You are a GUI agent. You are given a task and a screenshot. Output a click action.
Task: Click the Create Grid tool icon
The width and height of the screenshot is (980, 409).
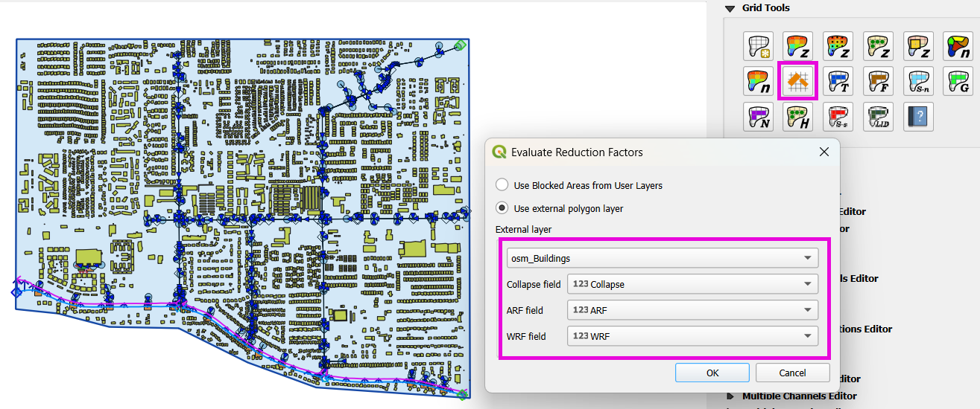pos(758,46)
